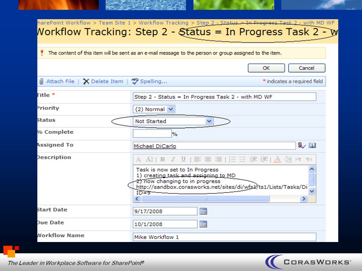
Task: Click the Description scroll left arrow
Action: [x=137, y=199]
